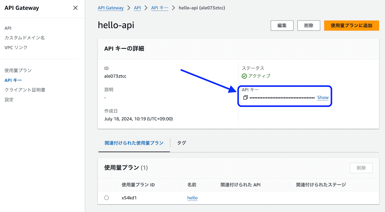Viewport: 385px width, 212px height.
Task: Click the 使用量プラン ID column header
Action: tap(138, 185)
